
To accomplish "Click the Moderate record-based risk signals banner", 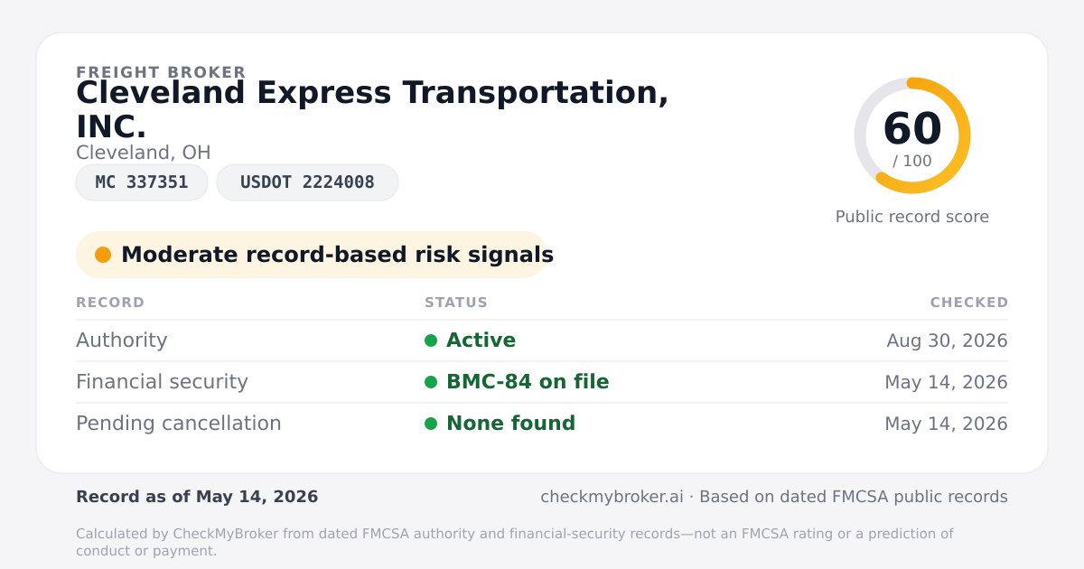I will (313, 255).
